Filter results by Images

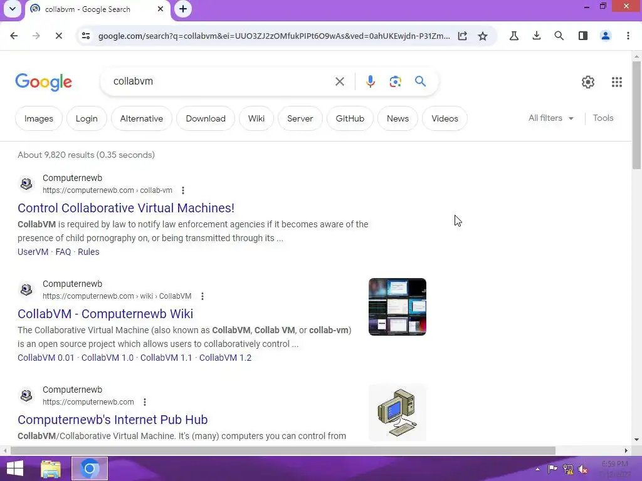point(38,118)
